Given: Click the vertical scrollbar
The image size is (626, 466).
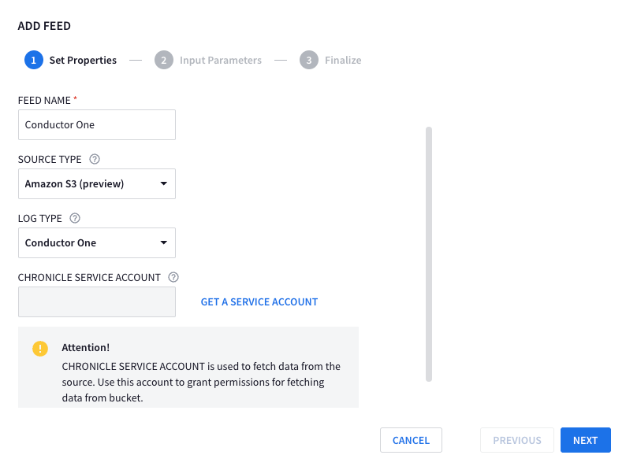Looking at the screenshot, I should 429,253.
